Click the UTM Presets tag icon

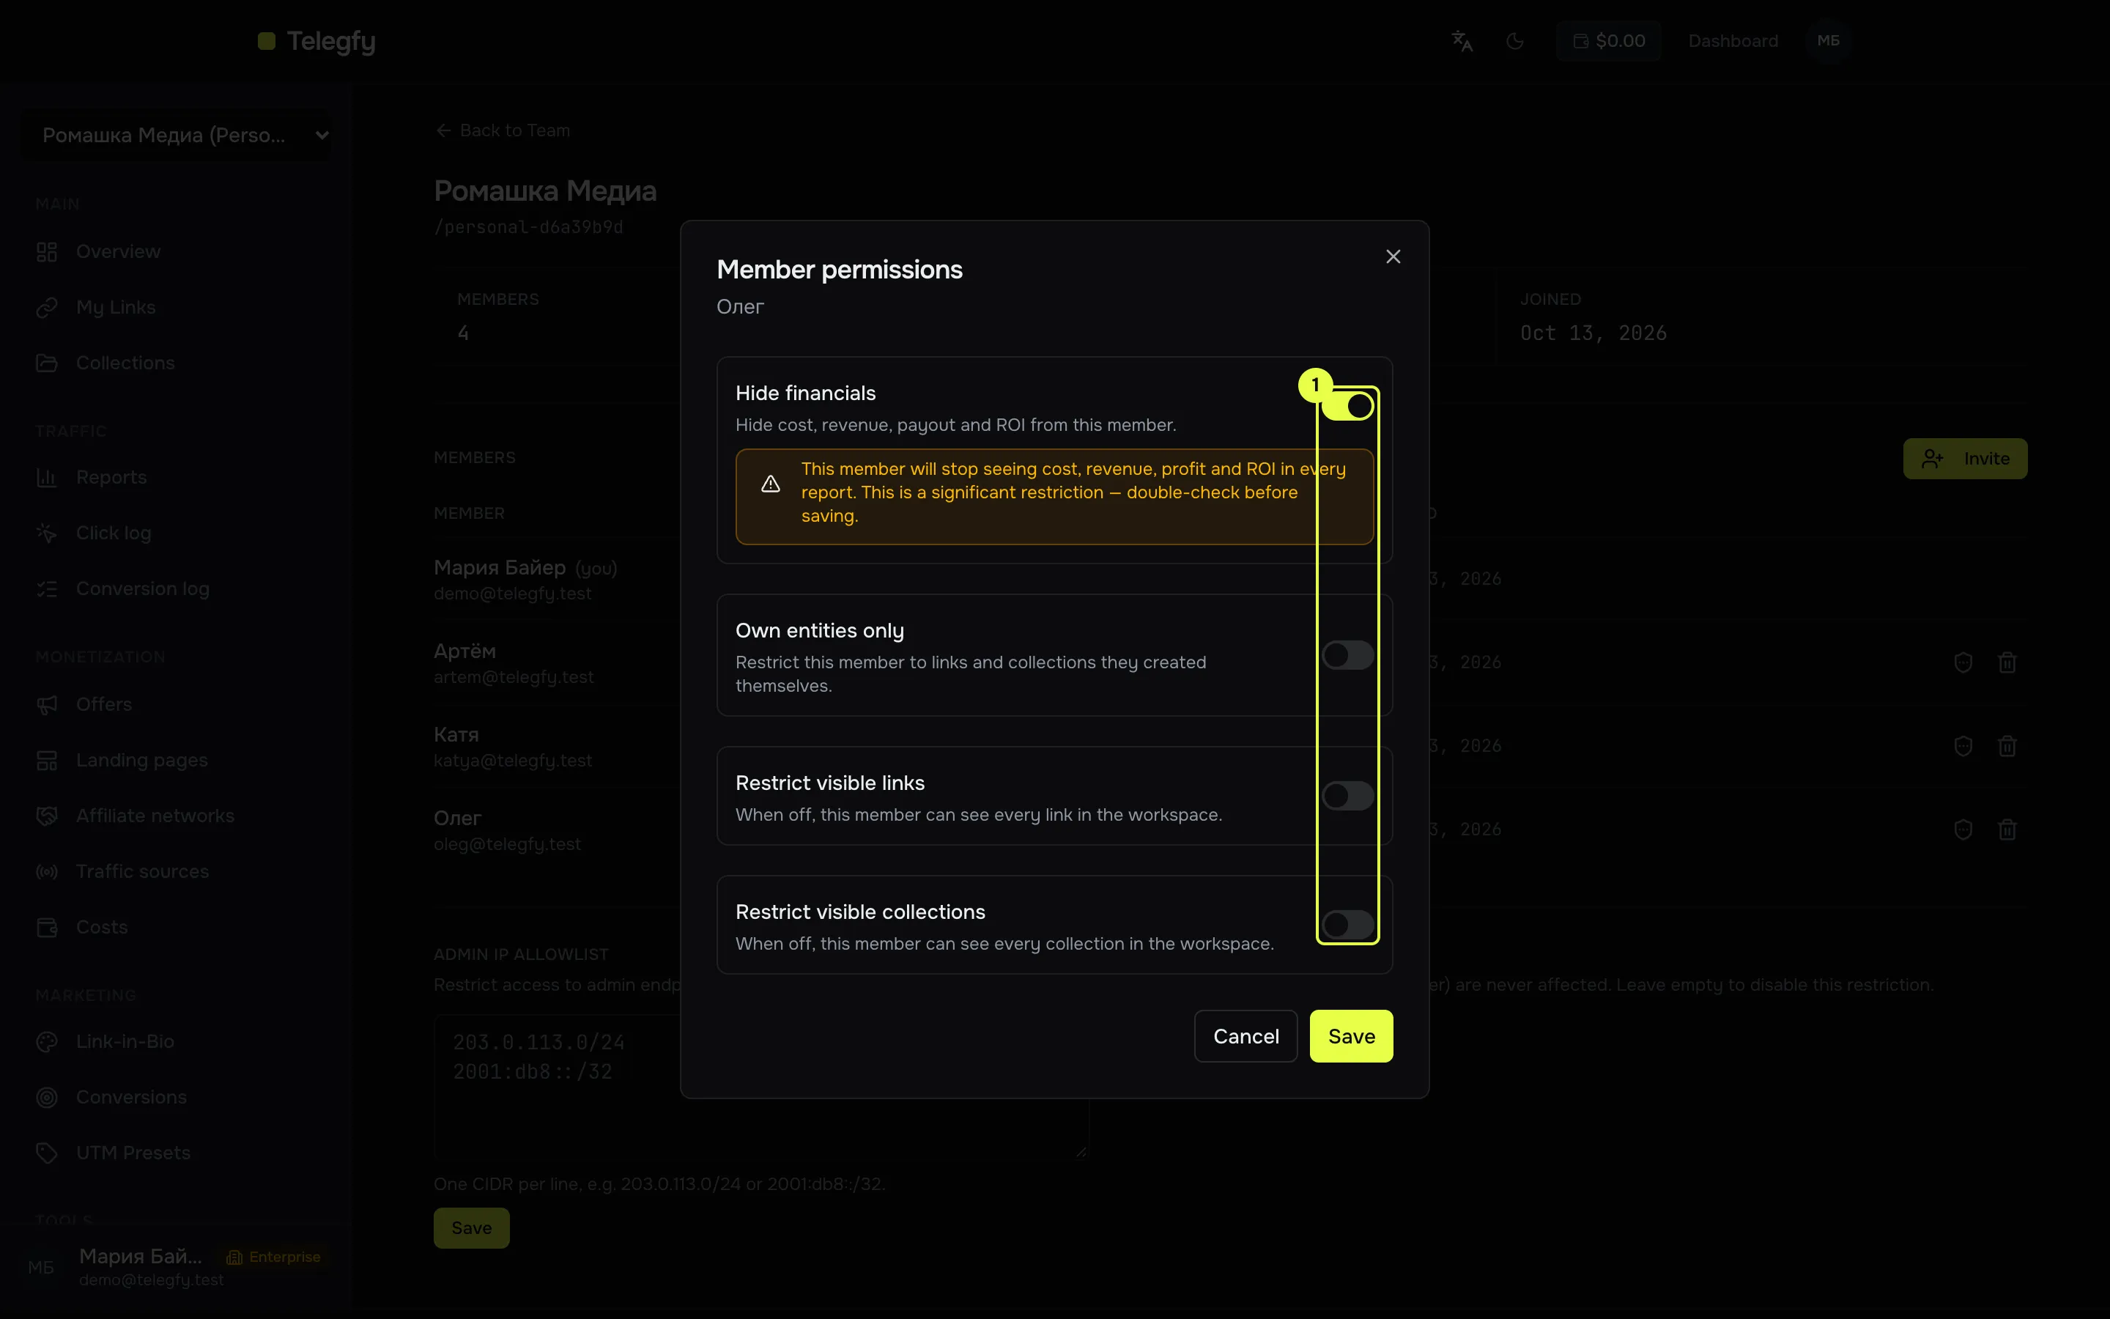tap(47, 1153)
